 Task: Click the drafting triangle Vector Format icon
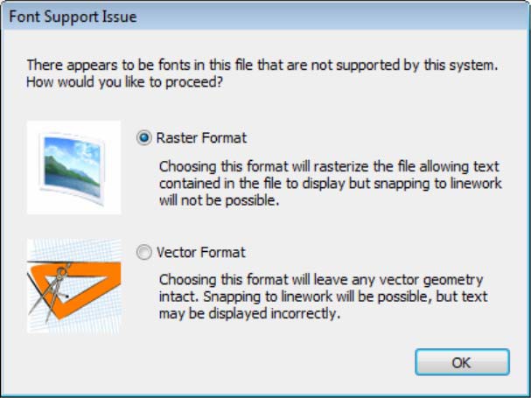coord(73,286)
